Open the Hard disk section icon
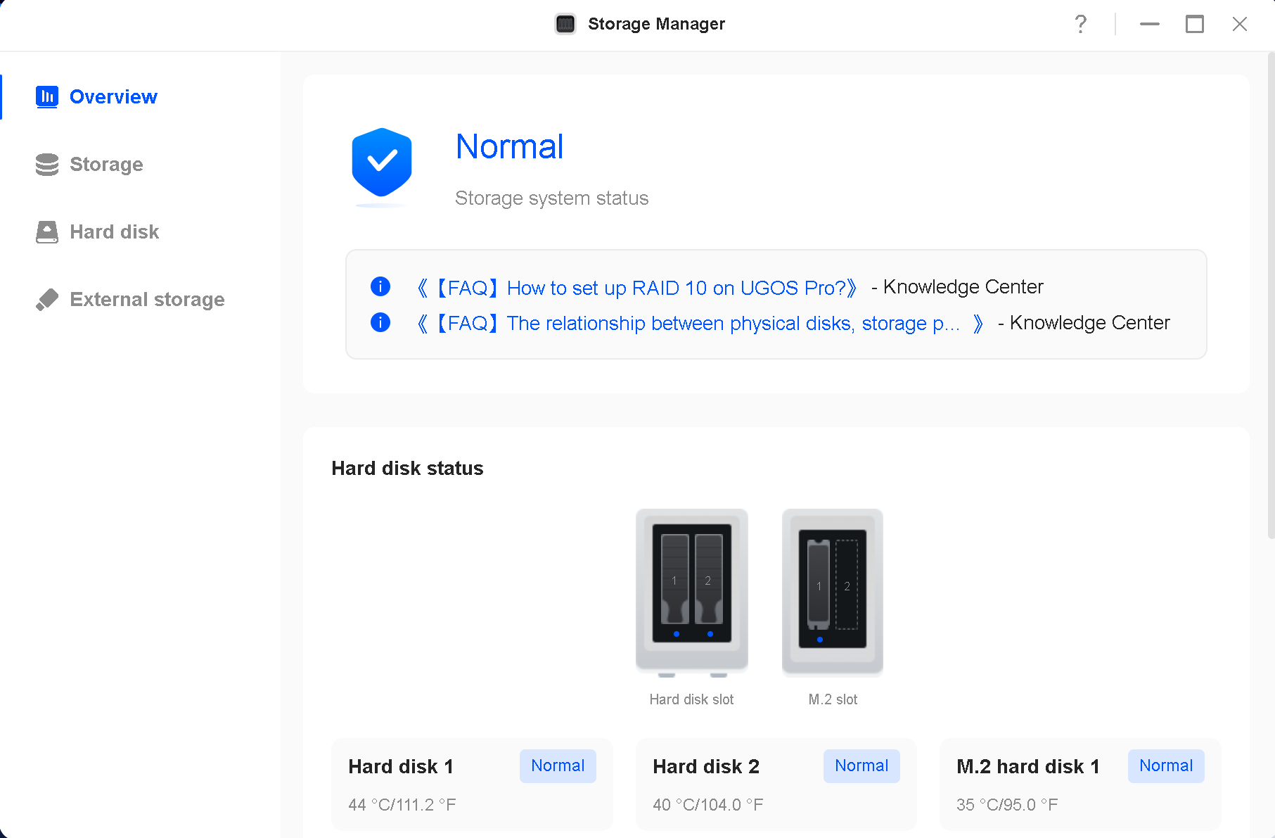 pos(46,231)
